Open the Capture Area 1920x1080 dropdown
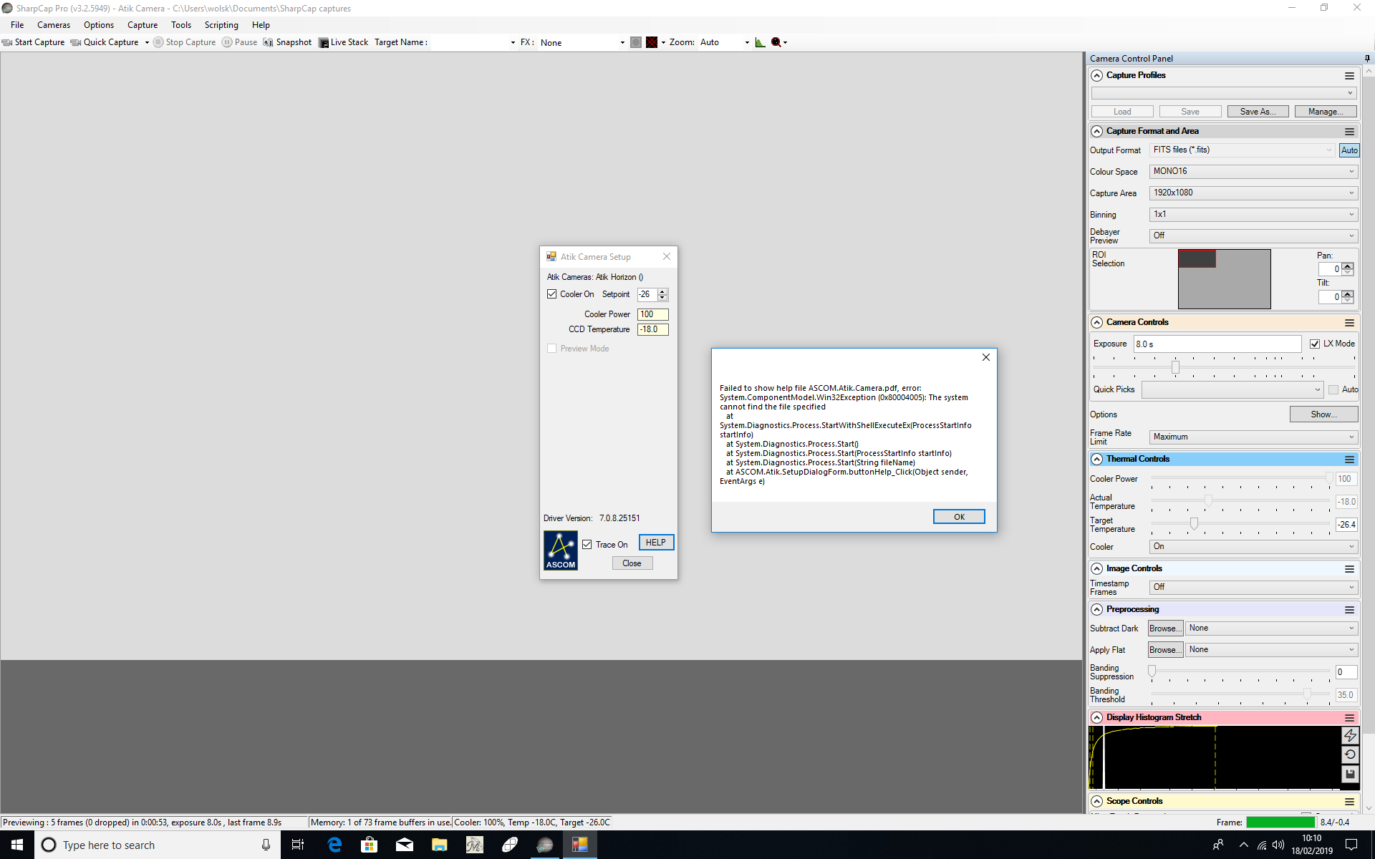The width and height of the screenshot is (1375, 859). (x=1253, y=193)
